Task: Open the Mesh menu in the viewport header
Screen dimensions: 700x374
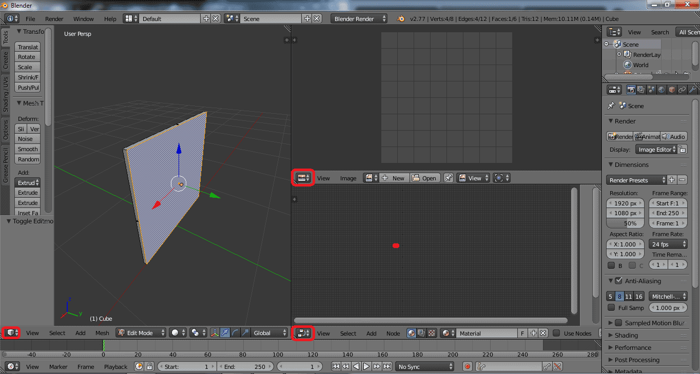Action: [x=102, y=333]
